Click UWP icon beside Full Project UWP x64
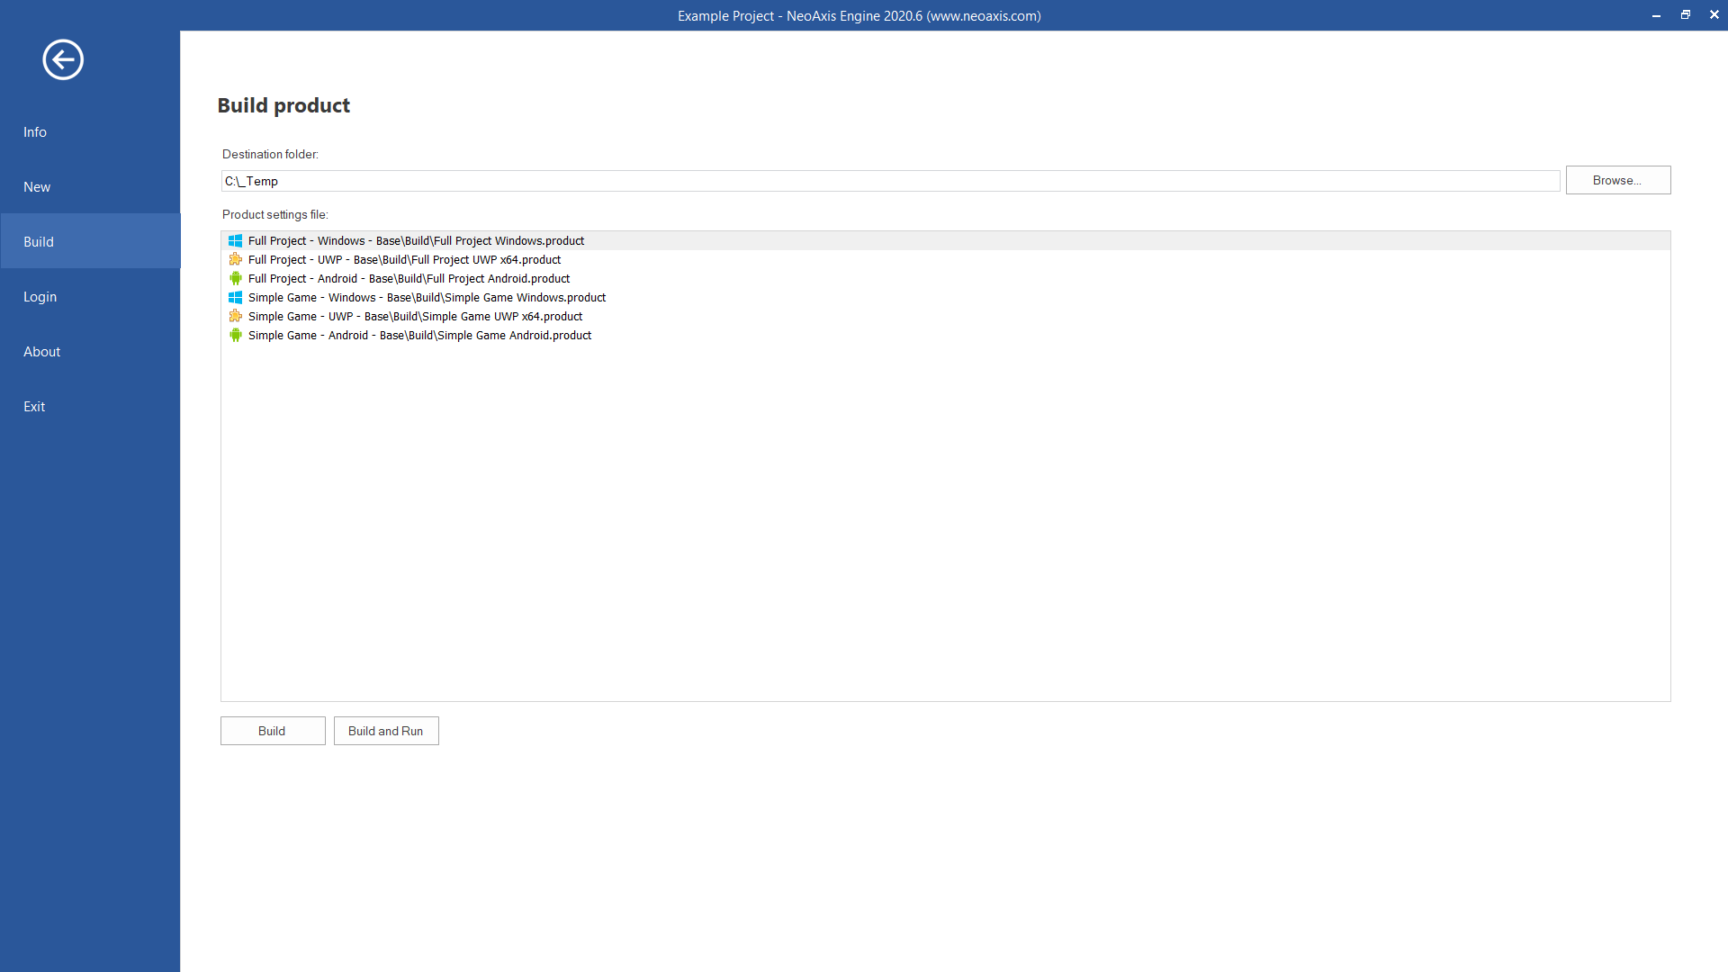 tap(235, 260)
